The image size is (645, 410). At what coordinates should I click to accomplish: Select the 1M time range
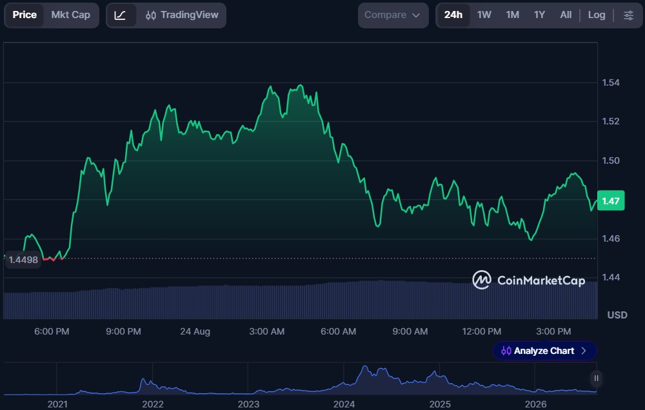click(512, 15)
